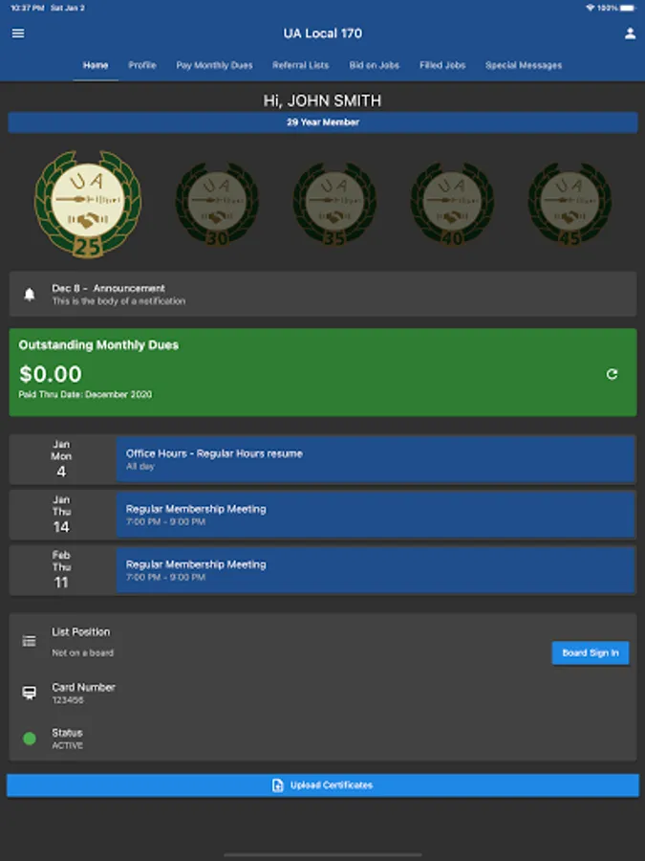Tap the status bar clock time
The height and width of the screenshot is (861, 645).
[28, 8]
